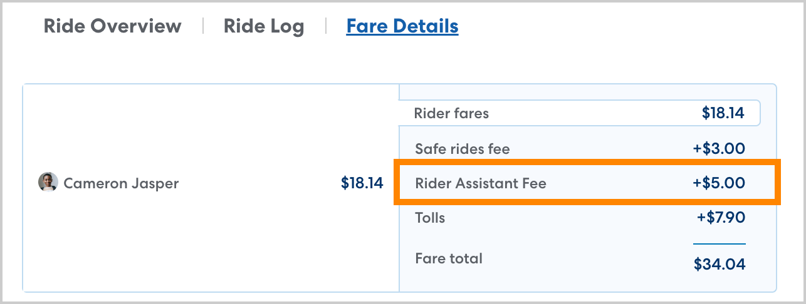Click the Rider Assistant Fee label

(x=481, y=183)
